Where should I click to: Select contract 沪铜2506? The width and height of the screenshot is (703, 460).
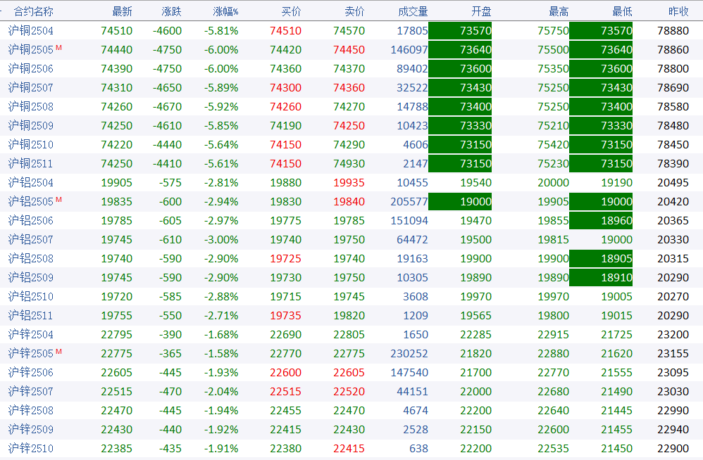30,68
